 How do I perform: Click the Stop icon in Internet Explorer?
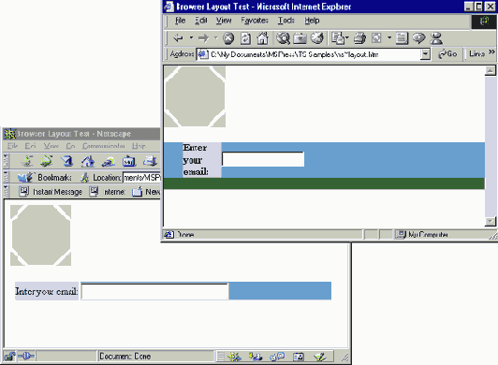click(x=228, y=38)
